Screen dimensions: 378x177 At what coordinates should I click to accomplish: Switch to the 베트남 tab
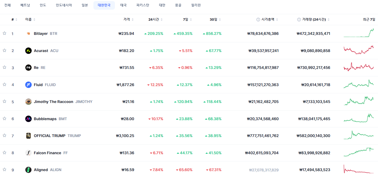click(25, 5)
